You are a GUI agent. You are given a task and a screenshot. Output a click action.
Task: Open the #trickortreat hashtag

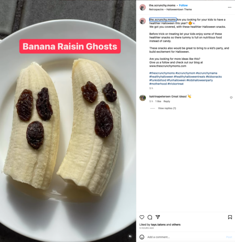(175, 83)
